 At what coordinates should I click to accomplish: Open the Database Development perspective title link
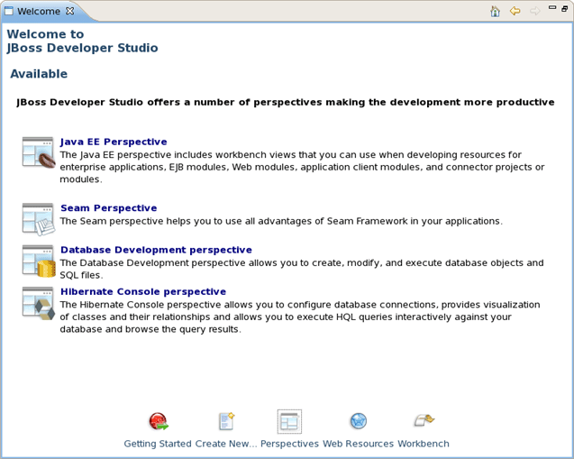coord(156,250)
